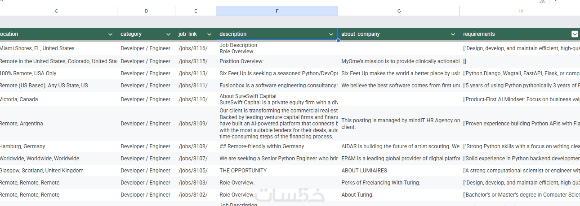This screenshot has width=580, height=206.
Task: Select the 'About Turing:' cell
Action: (399, 195)
